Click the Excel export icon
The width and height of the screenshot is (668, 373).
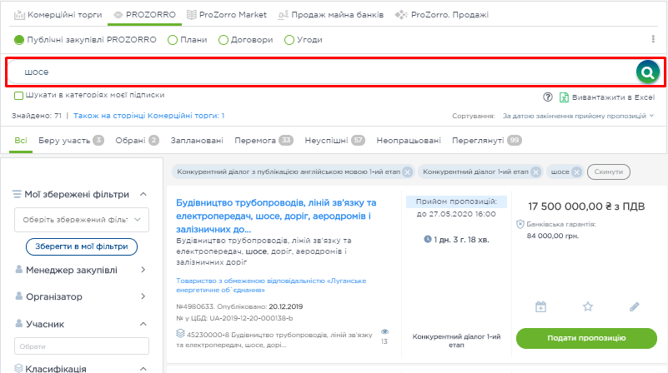pyautogui.click(x=565, y=97)
